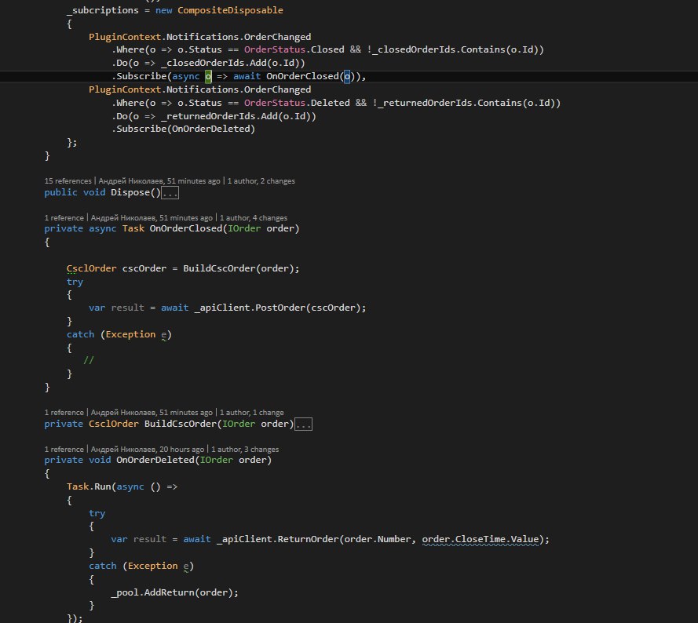This screenshot has width=698, height=623.
Task: Click OrderStatus.Deleted enum reference
Action: click(297, 103)
